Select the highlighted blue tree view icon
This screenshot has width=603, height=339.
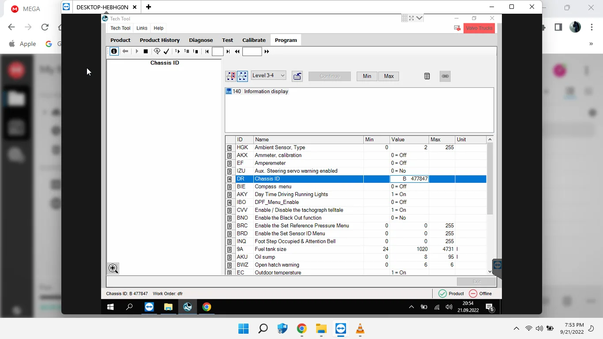(x=242, y=76)
